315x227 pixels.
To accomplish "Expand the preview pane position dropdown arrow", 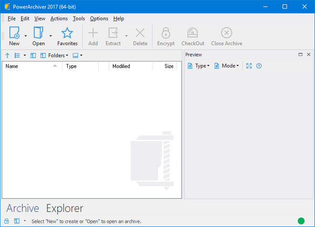I will click(81, 55).
